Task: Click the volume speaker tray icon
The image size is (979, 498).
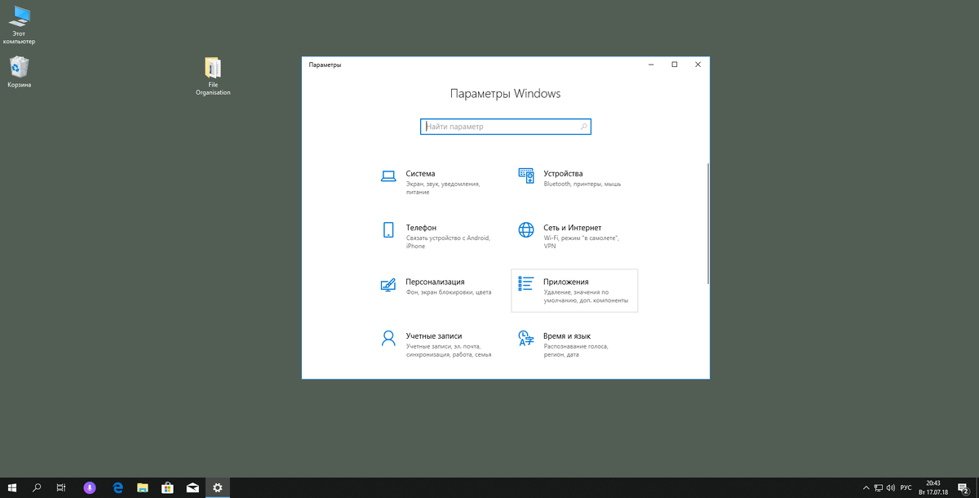Action: (x=892, y=487)
